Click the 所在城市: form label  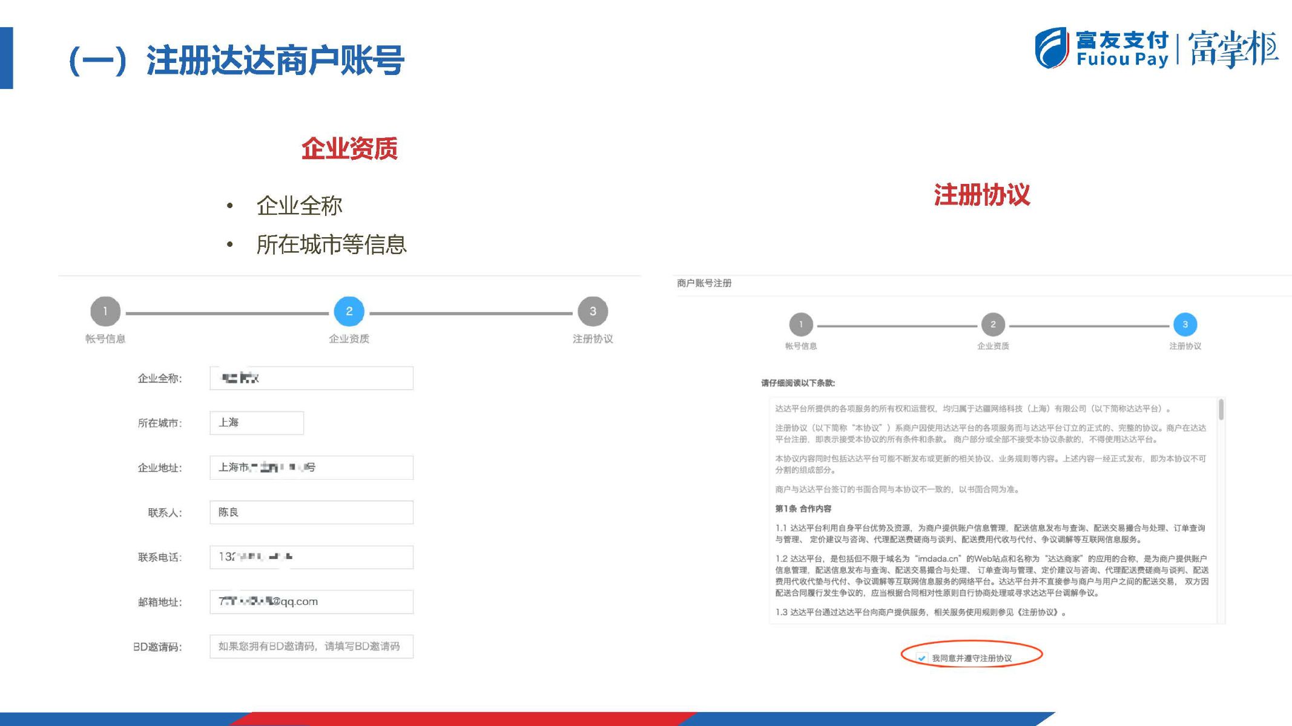click(160, 423)
